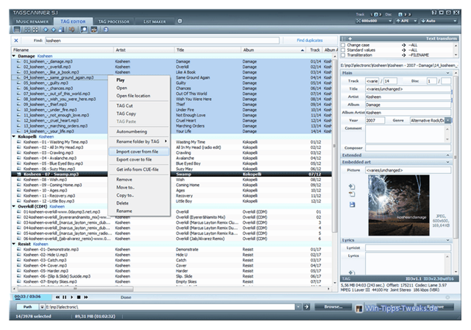
Task: Click the embedded album cover thumbnail
Action: pyautogui.click(x=399, y=206)
